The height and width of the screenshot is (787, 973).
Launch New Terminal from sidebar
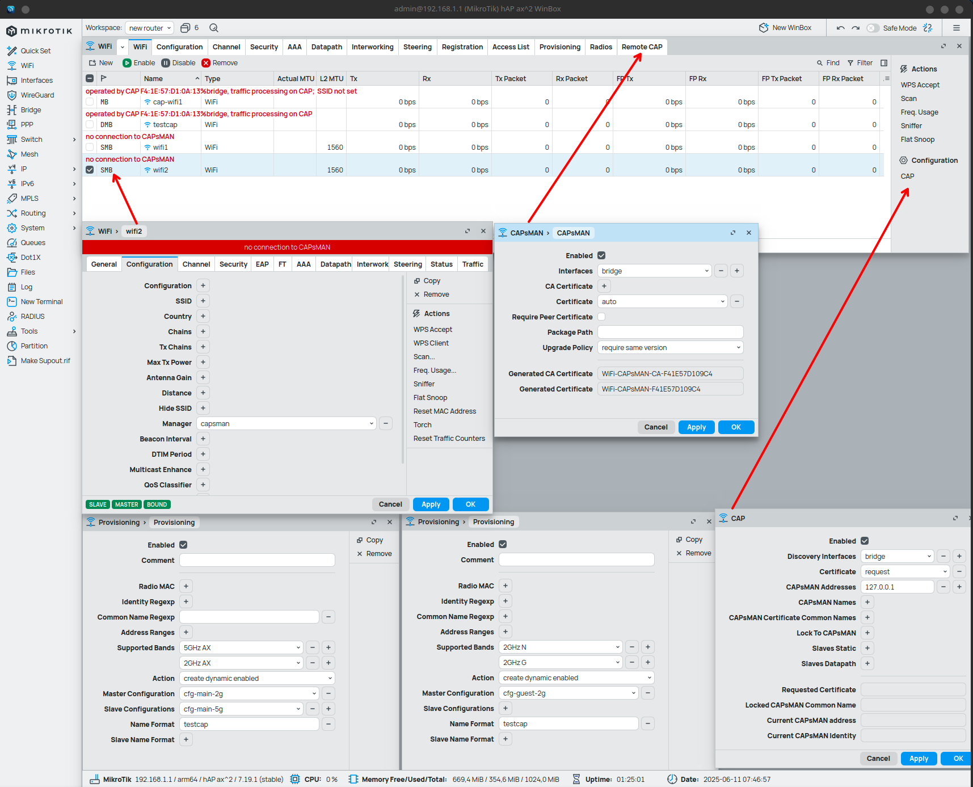[41, 302]
